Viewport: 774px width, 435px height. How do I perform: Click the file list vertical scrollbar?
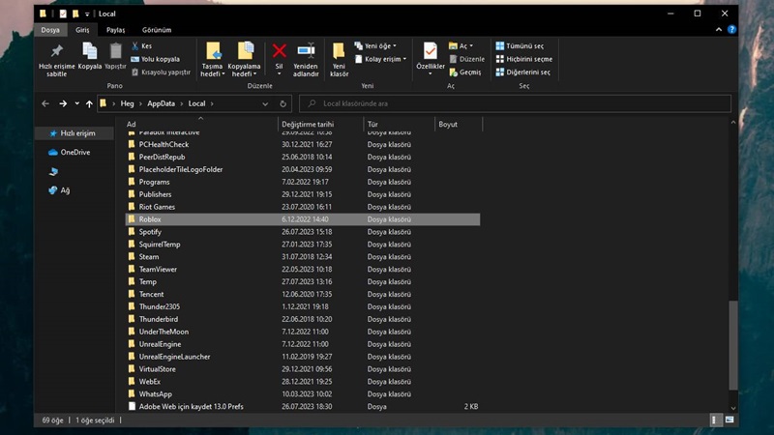coord(733,345)
